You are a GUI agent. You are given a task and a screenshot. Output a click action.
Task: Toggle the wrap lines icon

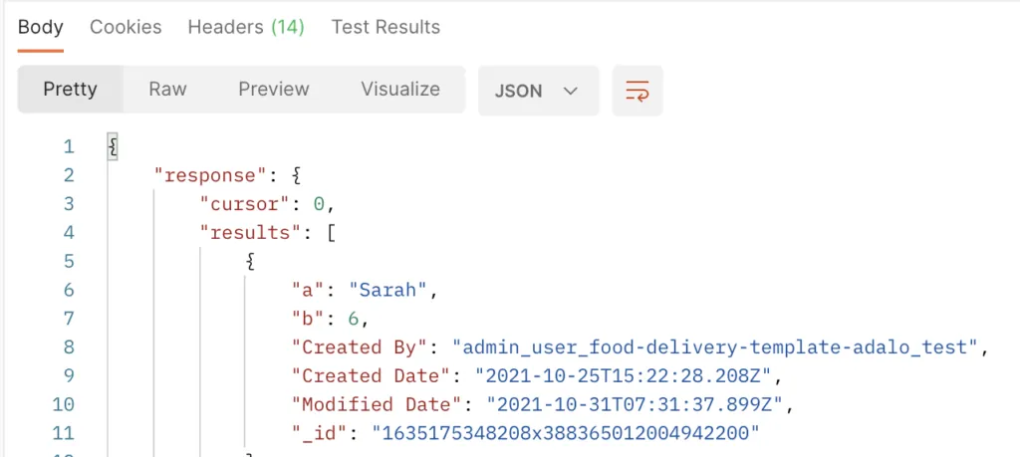point(637,91)
